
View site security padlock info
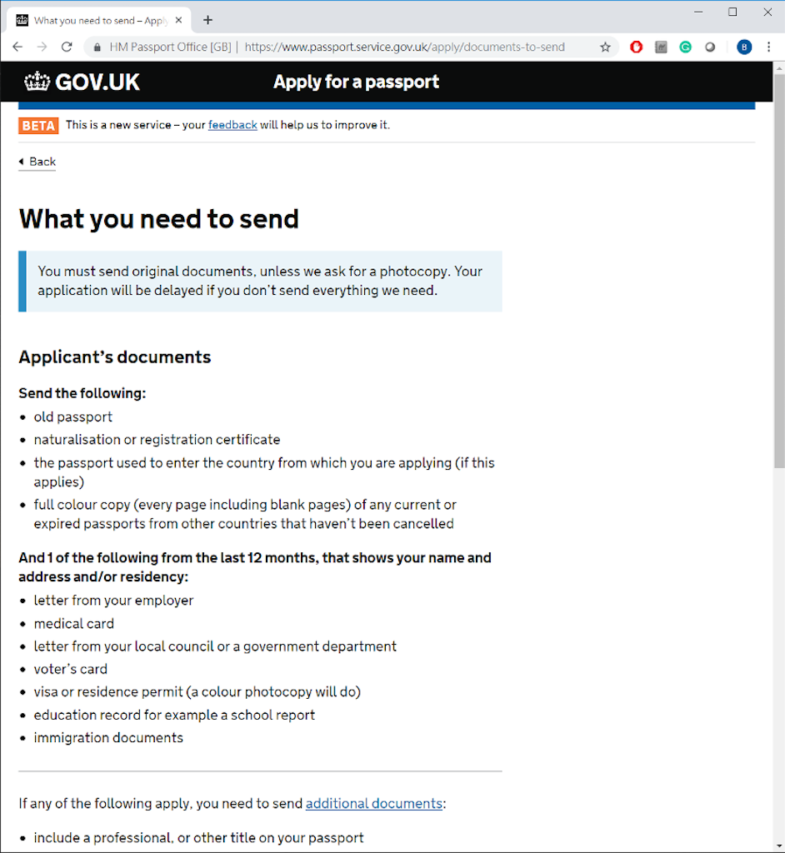[97, 47]
